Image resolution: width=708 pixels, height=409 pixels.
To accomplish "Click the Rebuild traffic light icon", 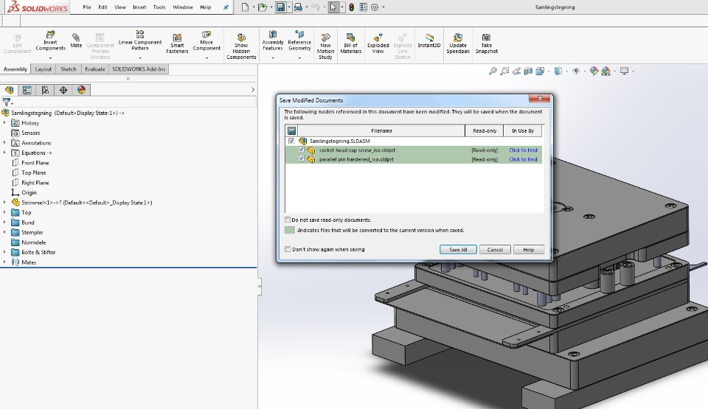I will 351,7.
